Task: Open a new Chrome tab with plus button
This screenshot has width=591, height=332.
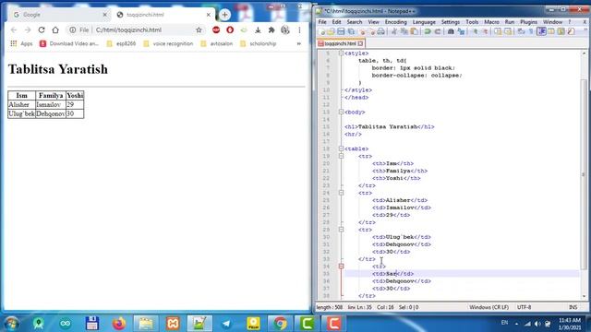Action: pyautogui.click(x=225, y=15)
